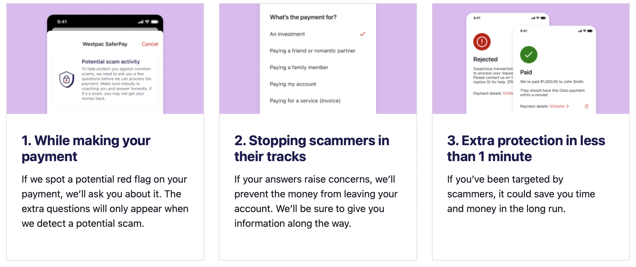Click heading 2. Stopping scammers in their tracks
Screen dimensions: 636x267
point(312,149)
